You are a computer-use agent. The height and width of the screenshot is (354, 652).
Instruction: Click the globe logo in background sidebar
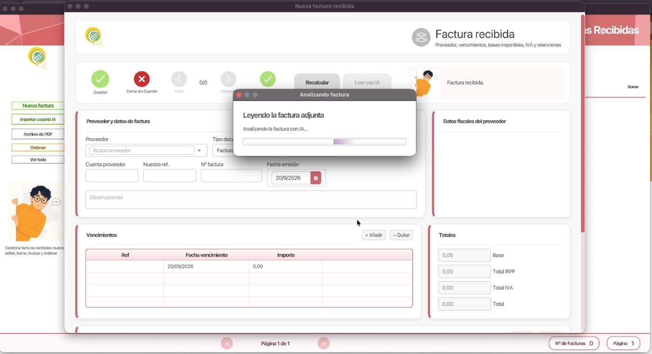(37, 58)
